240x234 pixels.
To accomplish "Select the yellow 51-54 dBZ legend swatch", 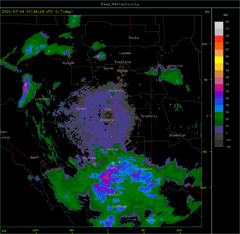I will click(219, 60).
